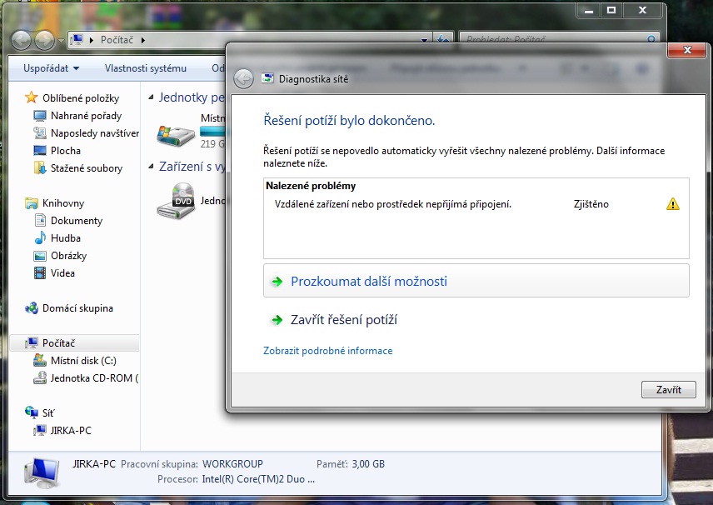
Task: Collapse the Jednotky pevných disků group
Action: pyautogui.click(x=151, y=97)
